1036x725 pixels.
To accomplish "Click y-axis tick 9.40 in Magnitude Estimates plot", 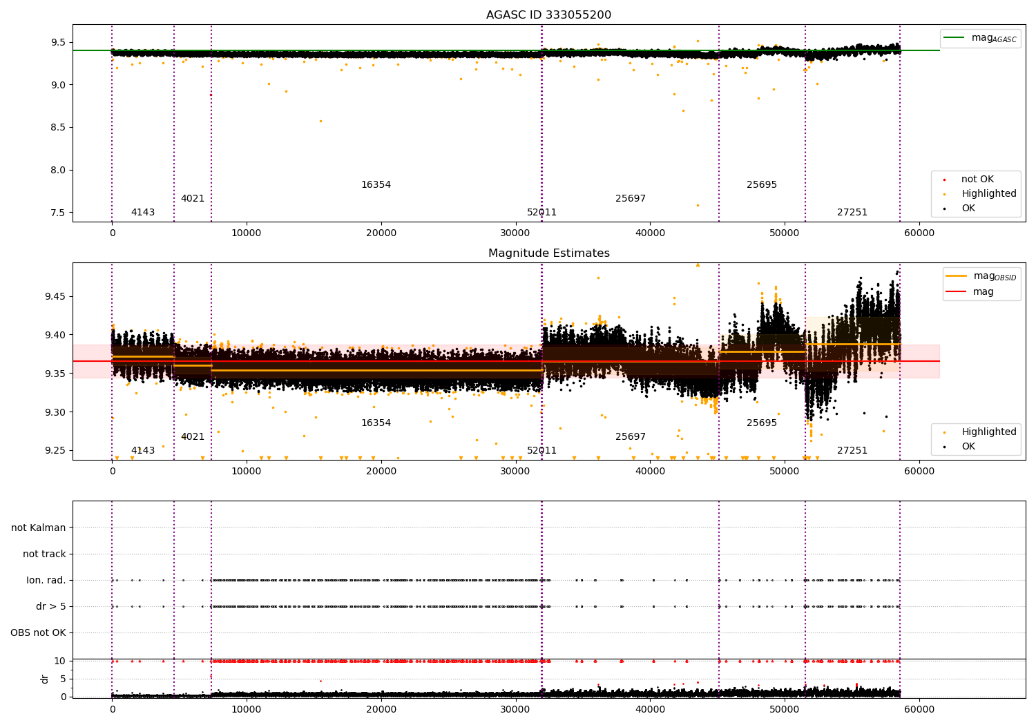I will tap(55, 335).
